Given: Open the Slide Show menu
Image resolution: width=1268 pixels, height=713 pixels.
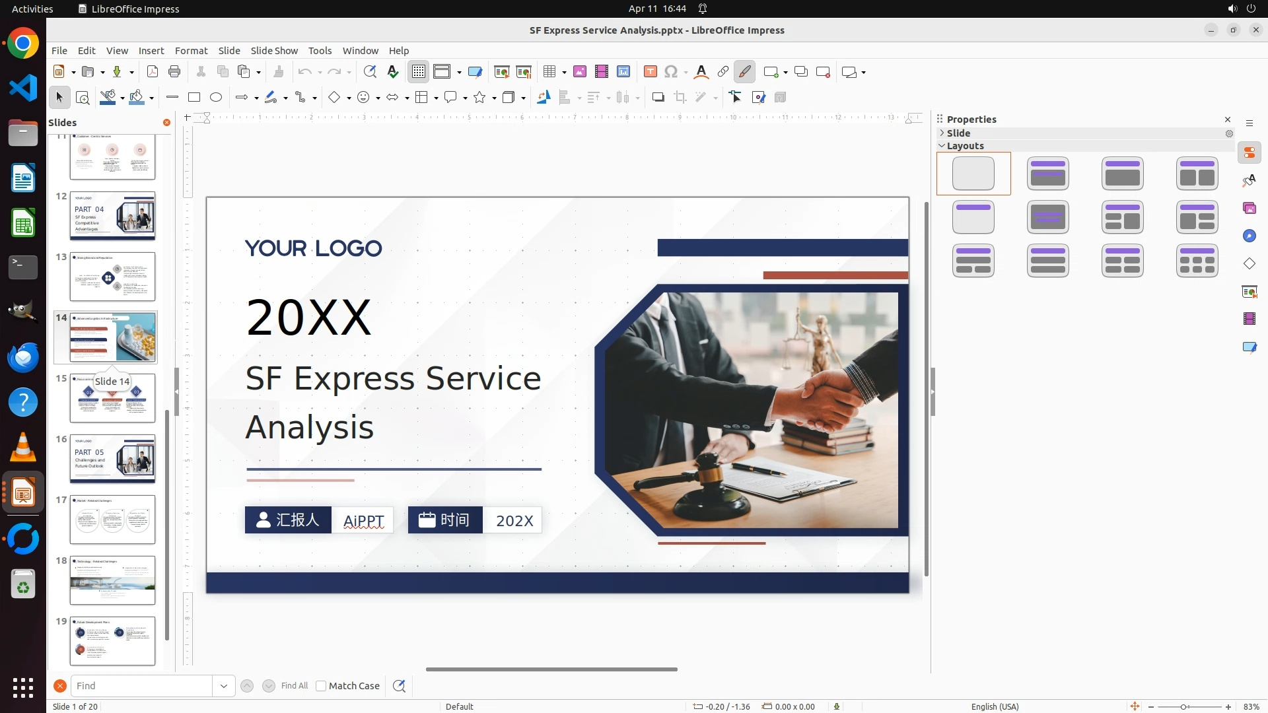Looking at the screenshot, I should click(x=274, y=51).
